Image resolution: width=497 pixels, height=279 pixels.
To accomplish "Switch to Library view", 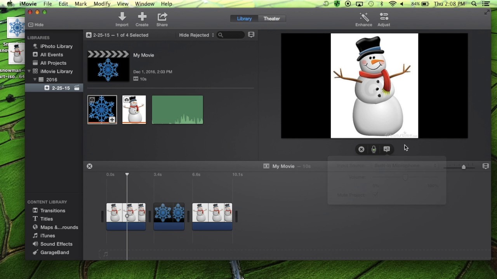I will pos(244,19).
